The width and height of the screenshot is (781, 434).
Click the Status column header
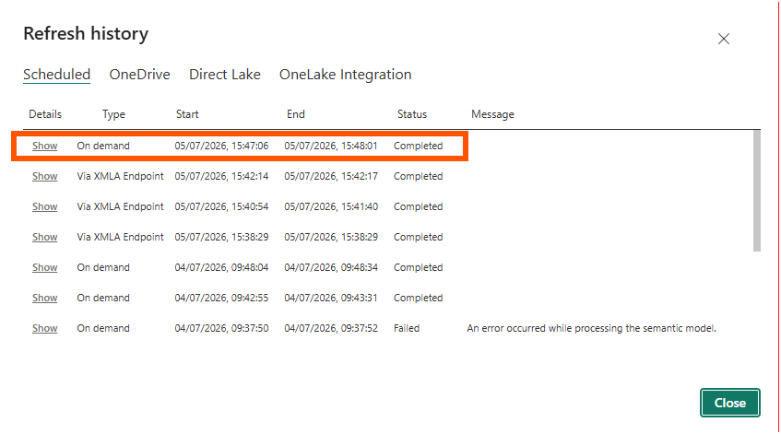(412, 114)
